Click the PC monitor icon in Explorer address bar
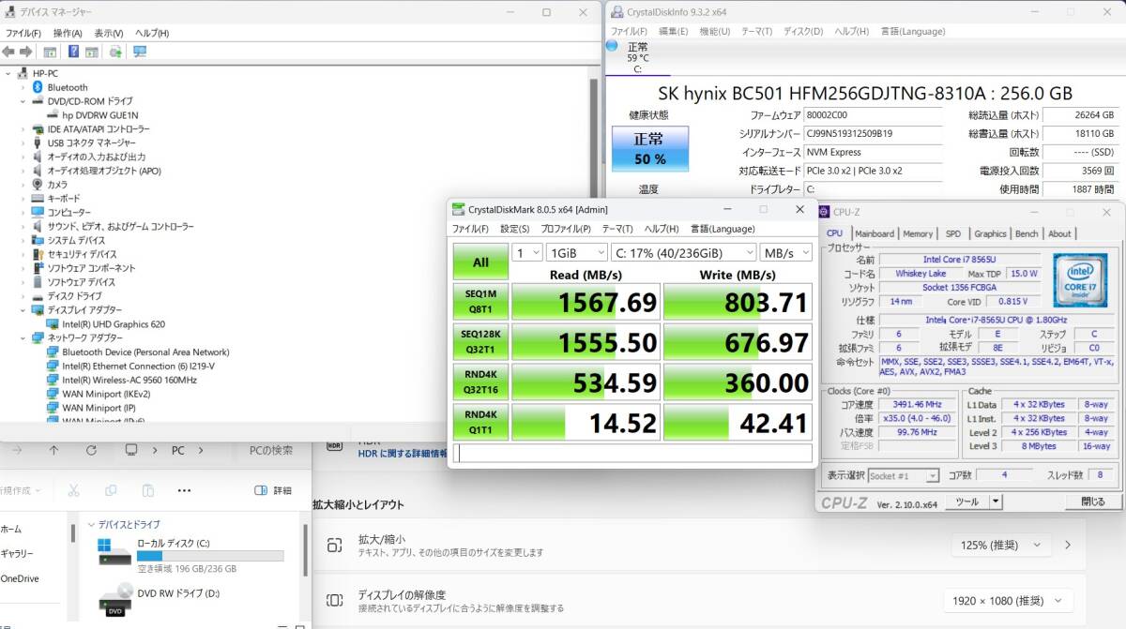 [x=131, y=450]
